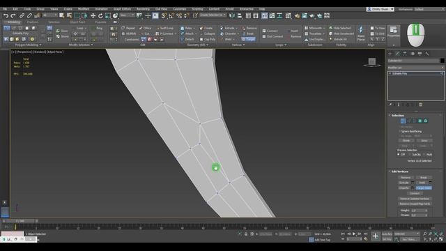Open the user account sign-in dropdown
The height and width of the screenshot is (251, 446).
(380, 9)
